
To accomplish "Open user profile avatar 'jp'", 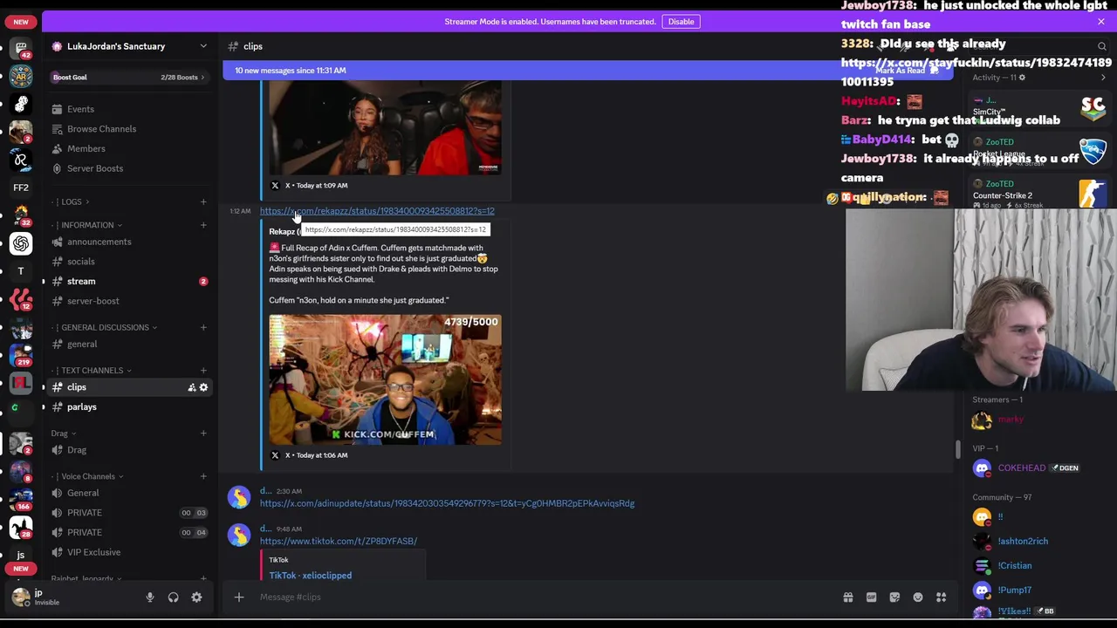I will (x=20, y=597).
